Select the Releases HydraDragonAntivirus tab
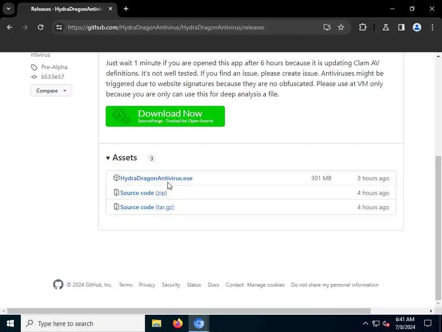Screen dimensions: 442x332 pos(66,9)
